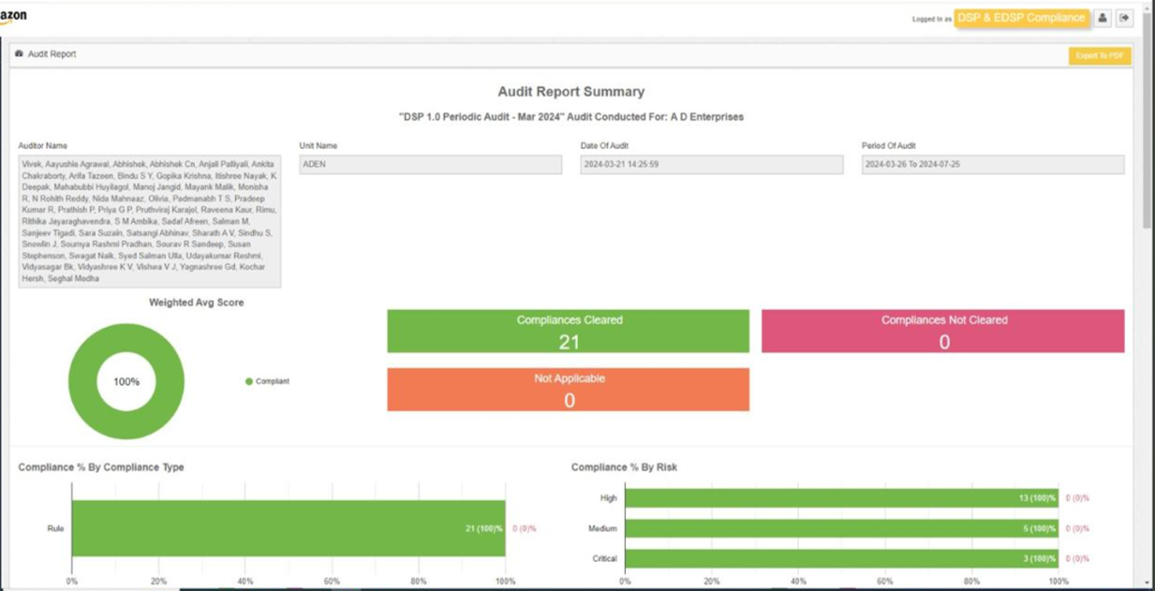Click the "Auditor Name" label
Image resolution: width=1155 pixels, height=591 pixels.
[x=43, y=146]
